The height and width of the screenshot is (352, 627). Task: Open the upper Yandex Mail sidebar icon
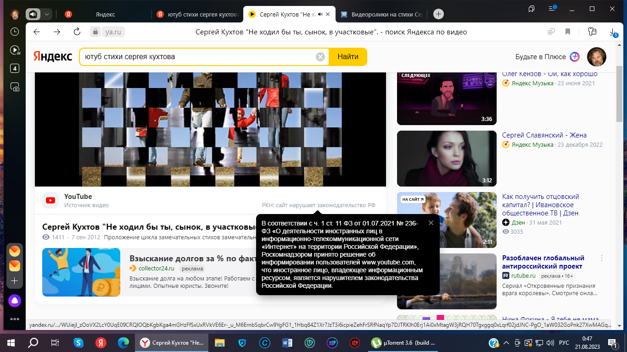(15, 251)
